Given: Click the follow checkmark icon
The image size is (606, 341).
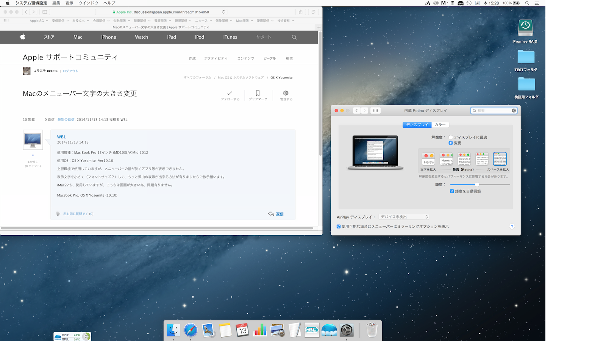Looking at the screenshot, I should (x=230, y=93).
